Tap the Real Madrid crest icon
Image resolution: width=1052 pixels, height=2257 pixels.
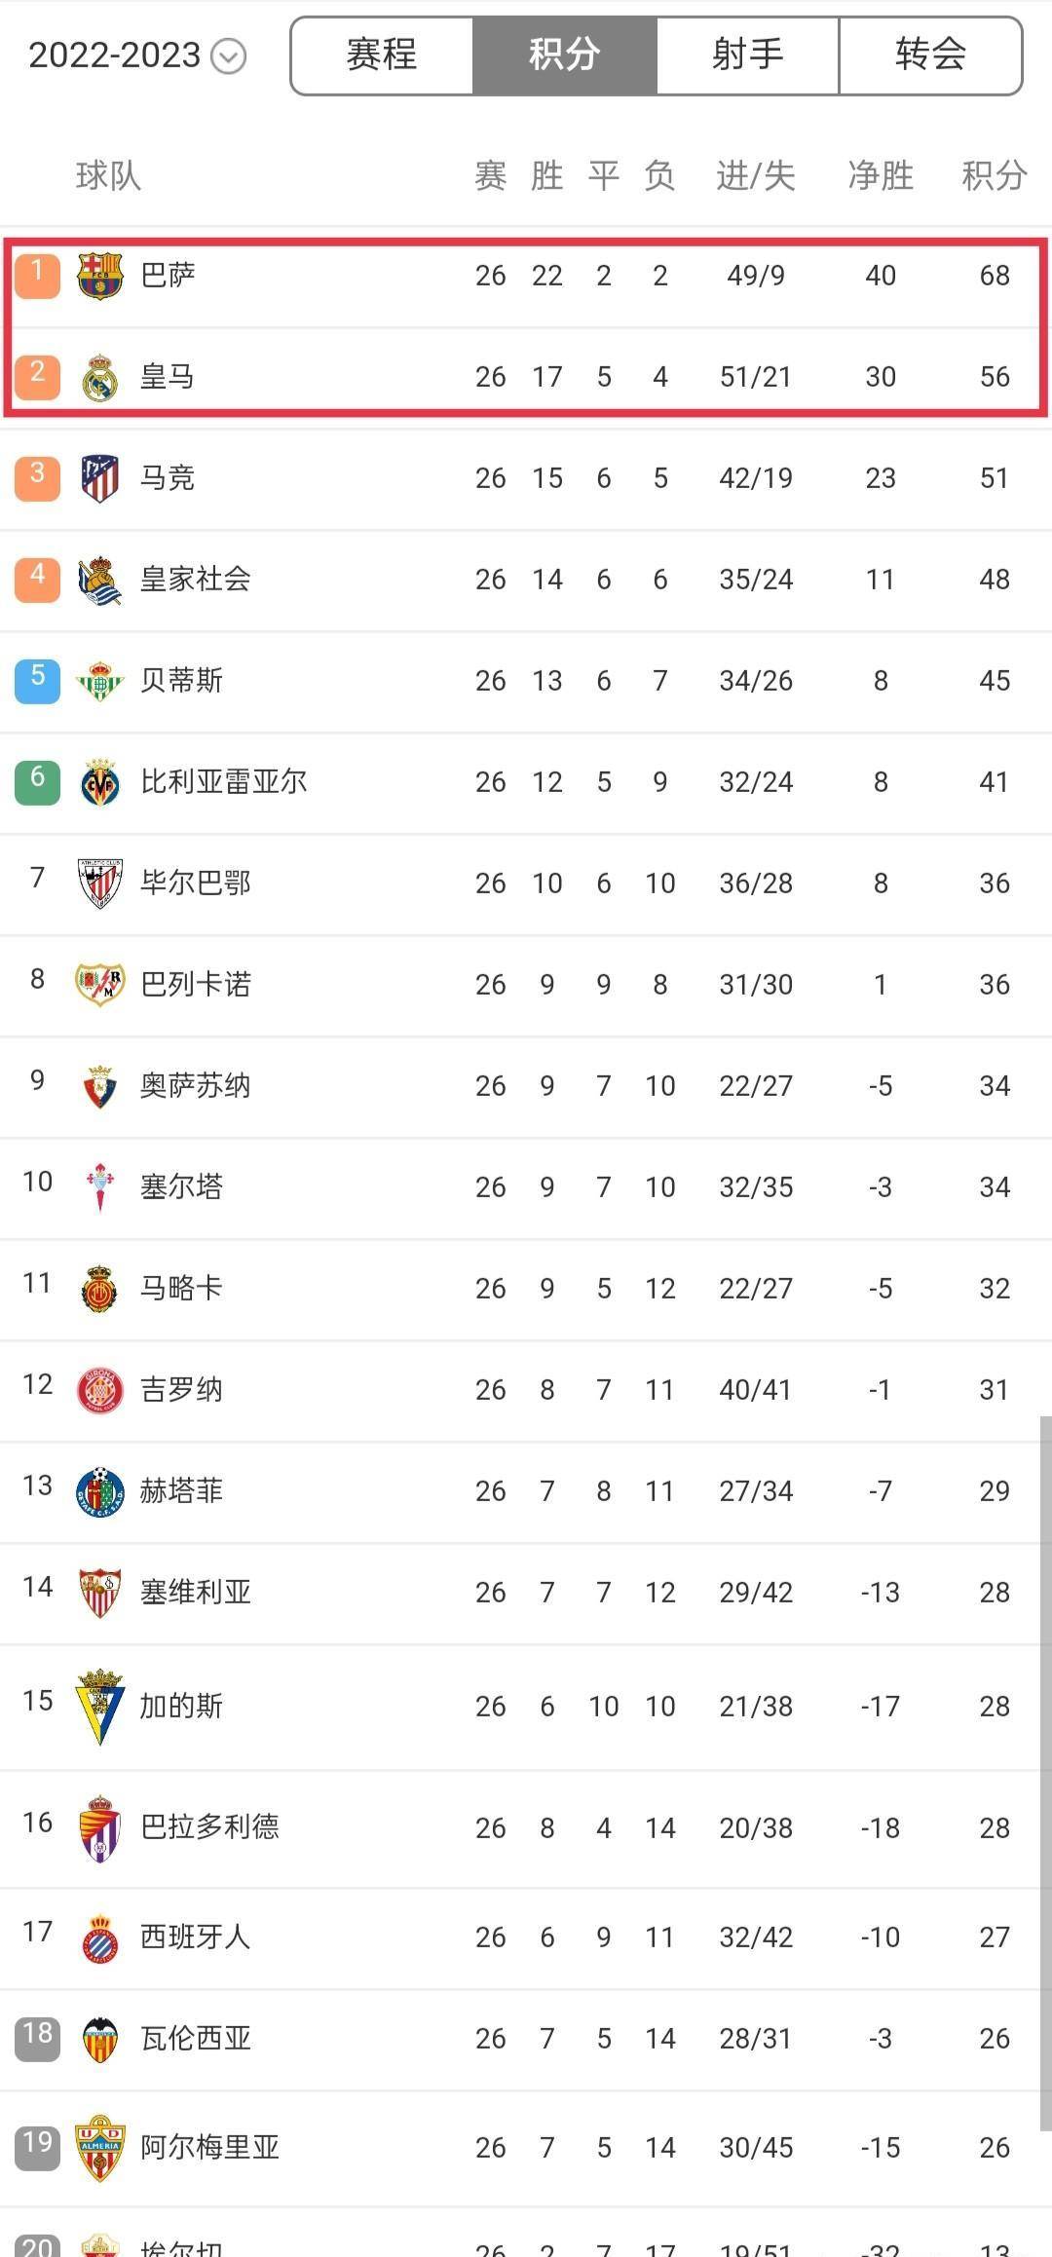click(100, 377)
